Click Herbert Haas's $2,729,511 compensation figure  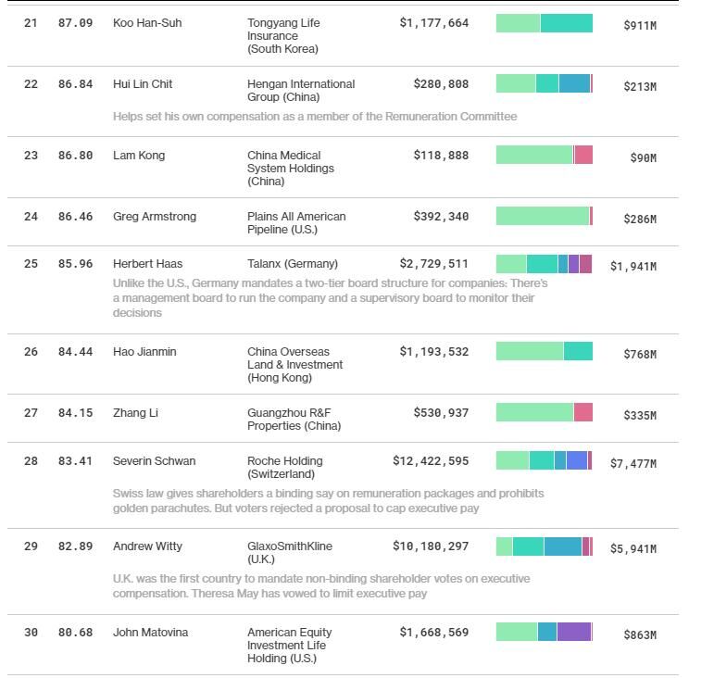click(434, 264)
